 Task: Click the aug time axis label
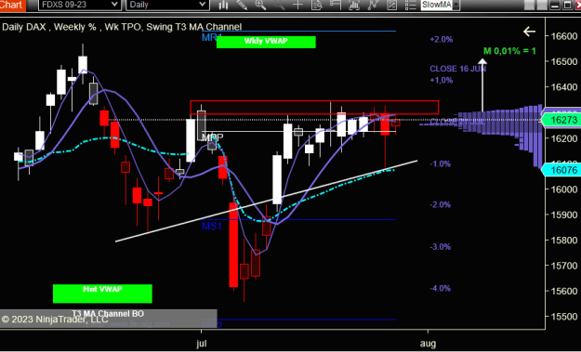pyautogui.click(x=428, y=344)
